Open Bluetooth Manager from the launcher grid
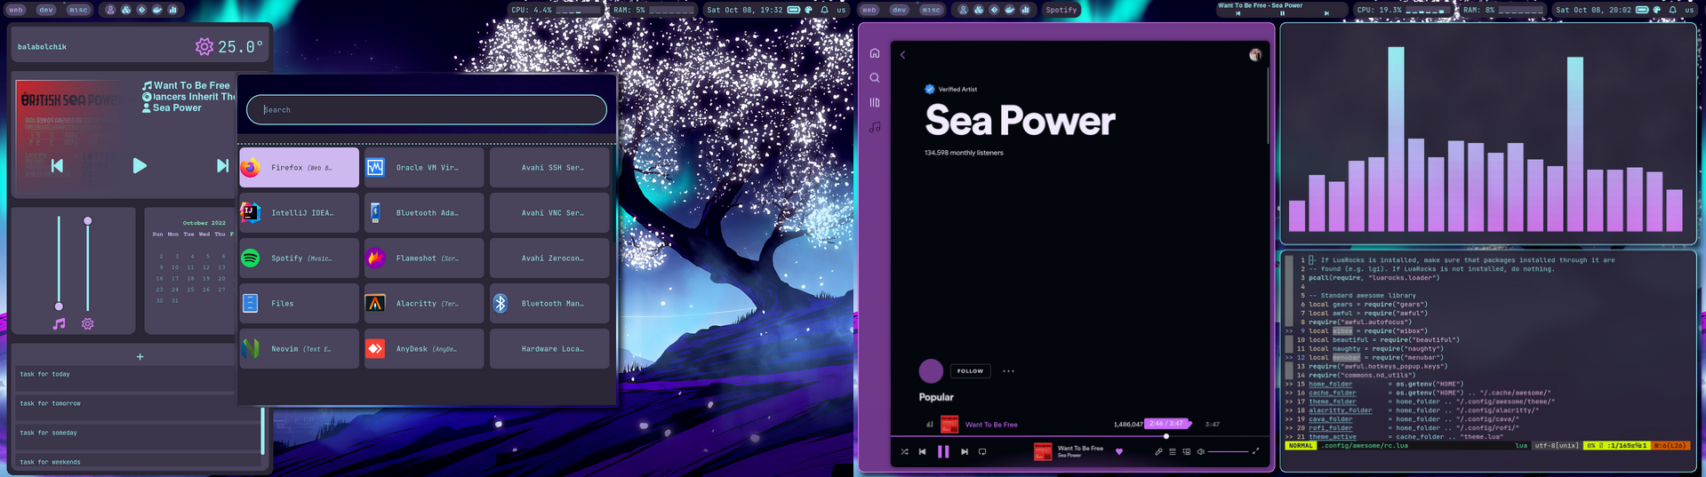The image size is (1706, 477). click(x=549, y=304)
